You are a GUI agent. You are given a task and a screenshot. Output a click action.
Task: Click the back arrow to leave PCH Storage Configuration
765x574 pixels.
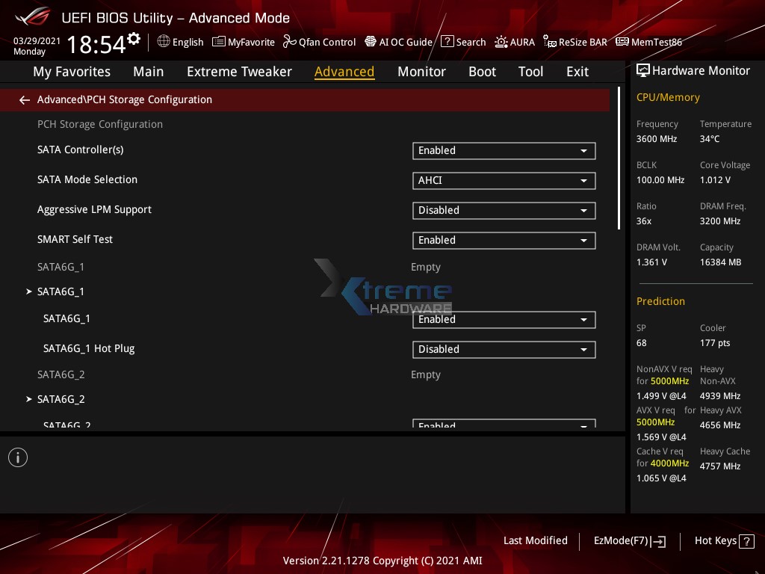click(x=24, y=99)
